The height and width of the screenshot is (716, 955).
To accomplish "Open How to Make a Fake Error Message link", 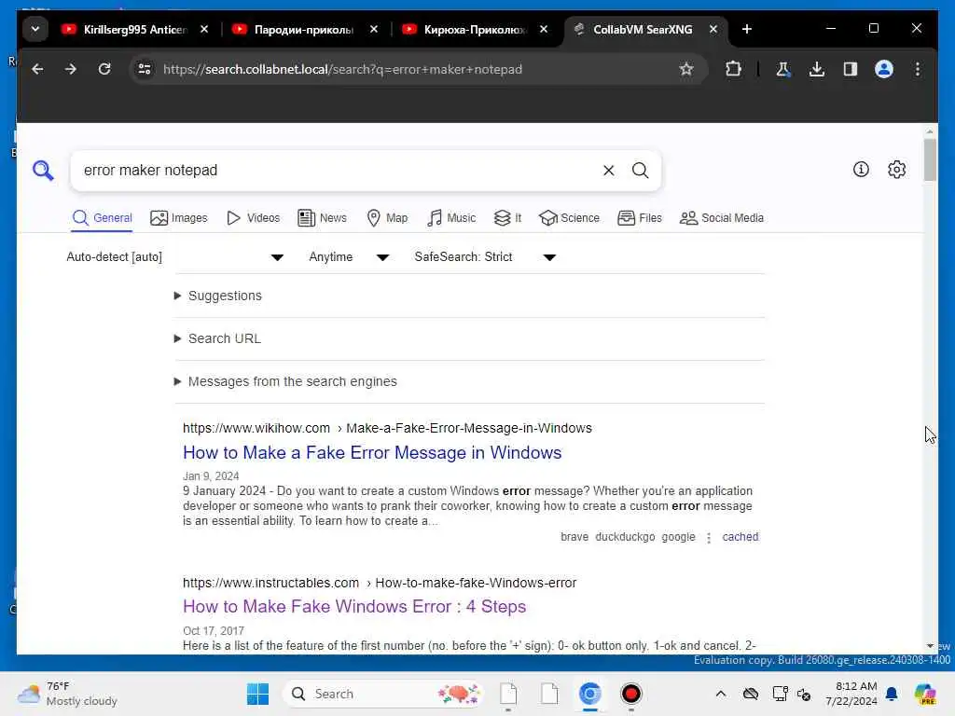I will (372, 452).
